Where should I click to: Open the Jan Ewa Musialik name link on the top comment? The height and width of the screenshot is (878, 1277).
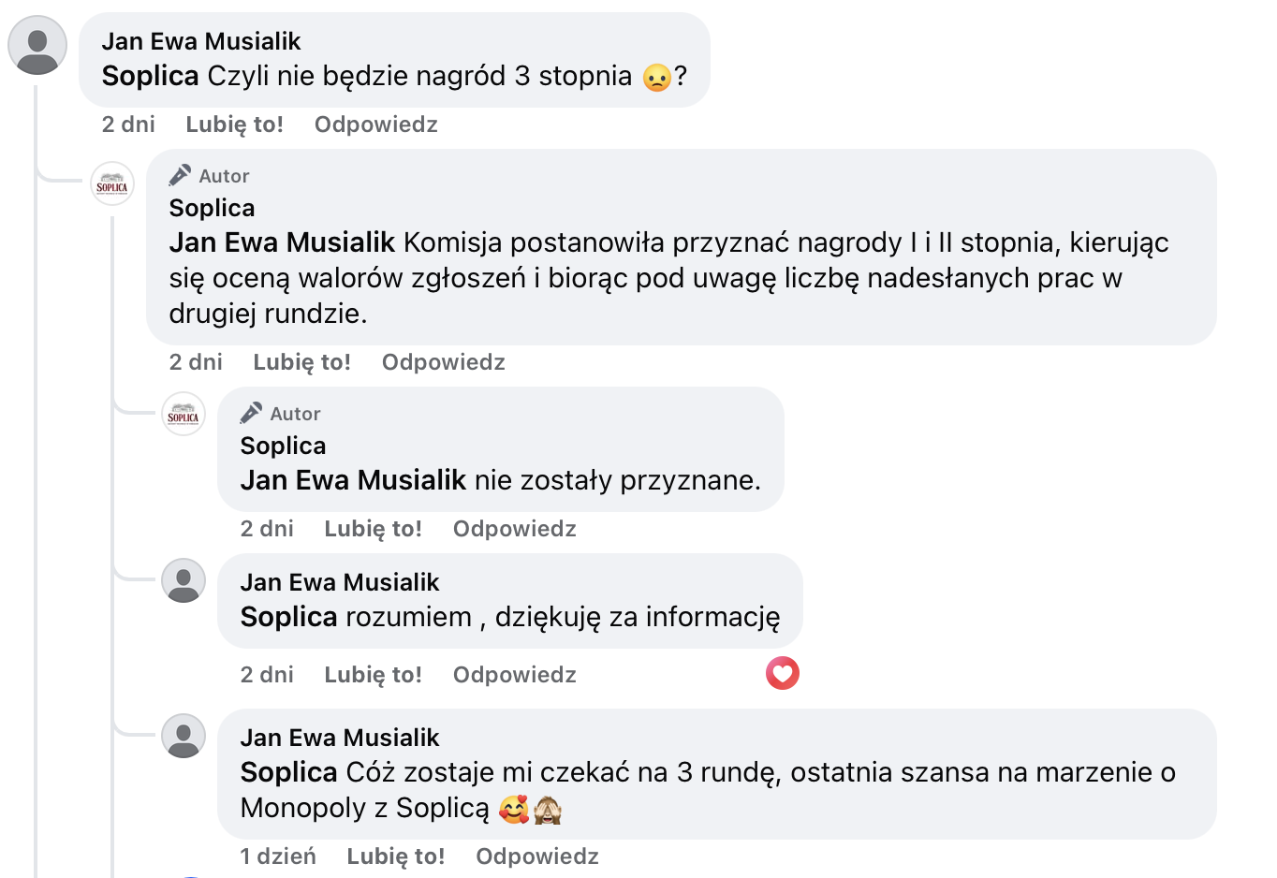[201, 41]
